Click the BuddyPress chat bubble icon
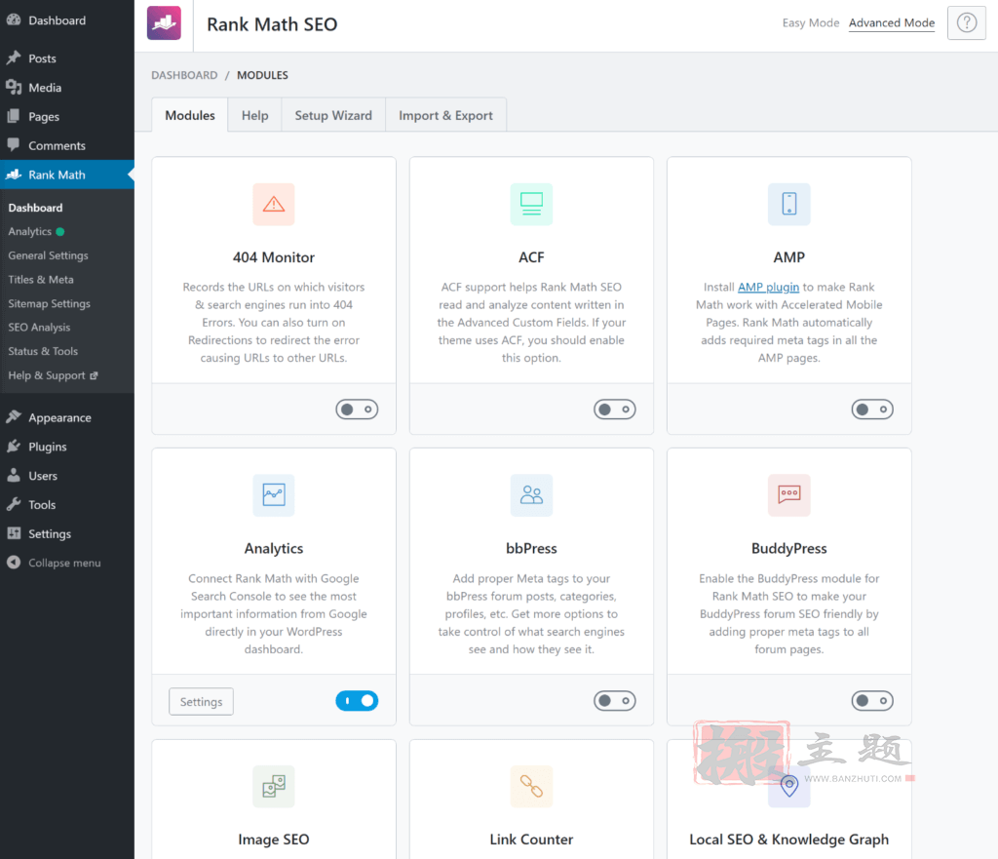Screen dimensions: 998x859 coord(789,494)
